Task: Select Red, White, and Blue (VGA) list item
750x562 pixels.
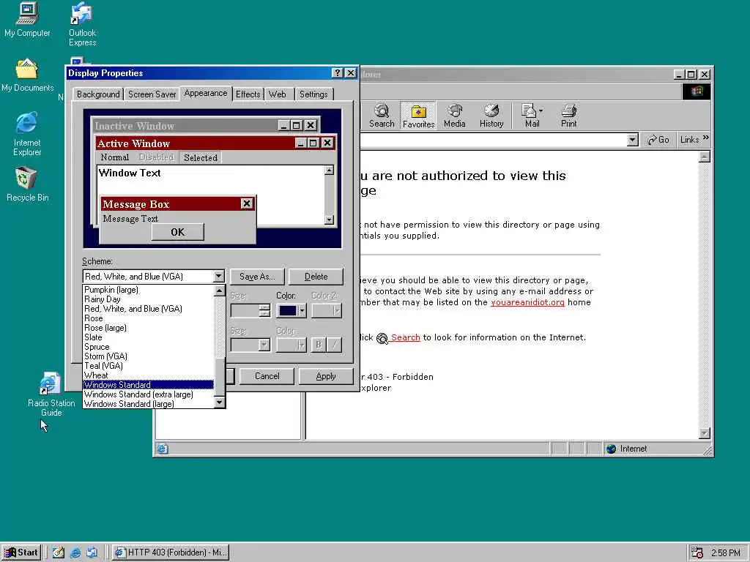Action: point(148,309)
